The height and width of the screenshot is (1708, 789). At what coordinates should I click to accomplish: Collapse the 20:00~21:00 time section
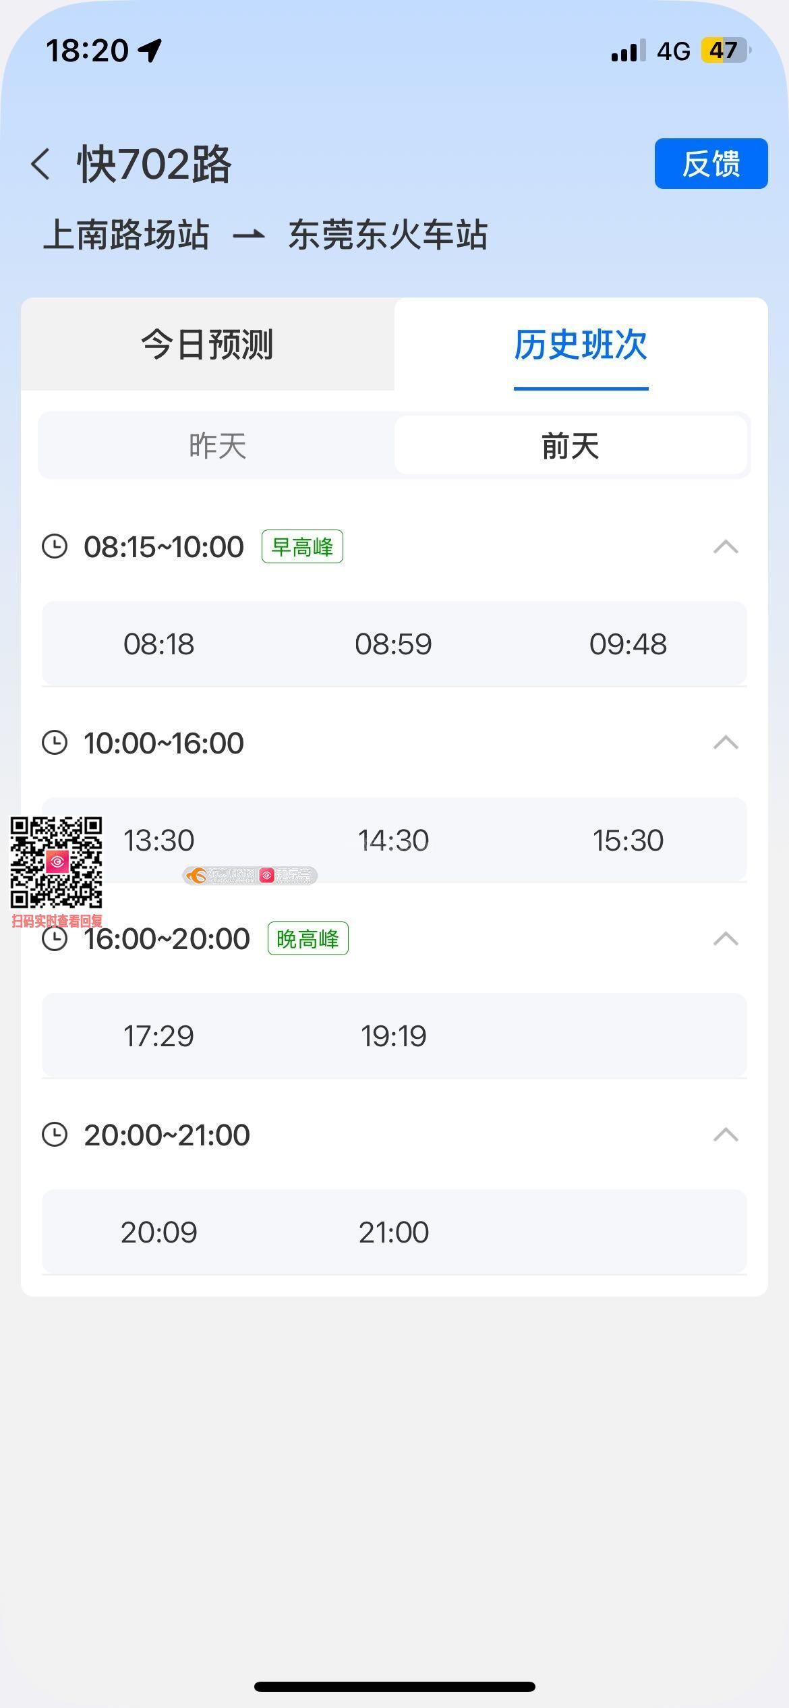coord(726,1135)
